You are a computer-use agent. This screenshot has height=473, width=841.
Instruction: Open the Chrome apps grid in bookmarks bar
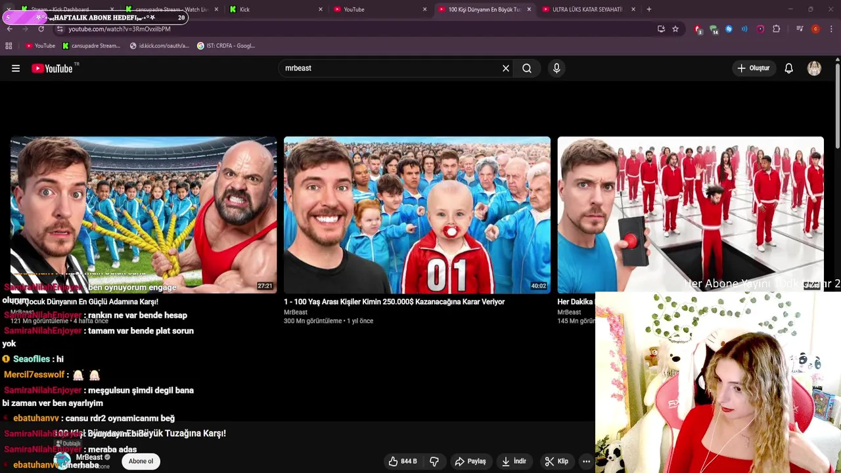pyautogui.click(x=9, y=46)
